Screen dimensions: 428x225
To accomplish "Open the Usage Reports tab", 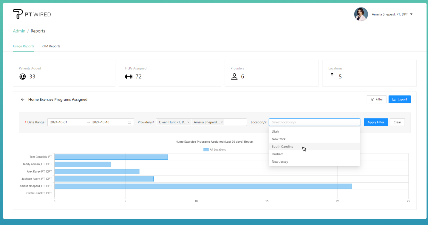I will point(23,46).
